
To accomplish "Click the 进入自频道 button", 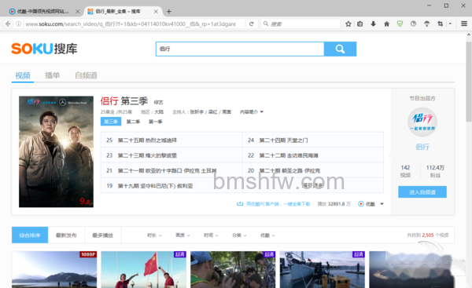I will [x=422, y=192].
